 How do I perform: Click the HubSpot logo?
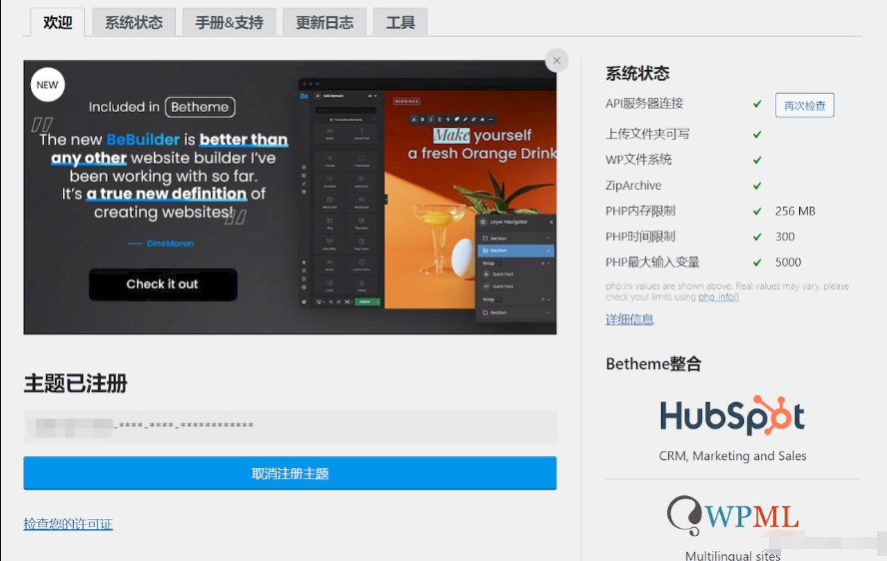coord(732,415)
